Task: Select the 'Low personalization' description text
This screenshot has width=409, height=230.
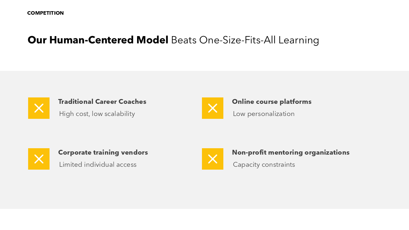Action: tap(264, 114)
